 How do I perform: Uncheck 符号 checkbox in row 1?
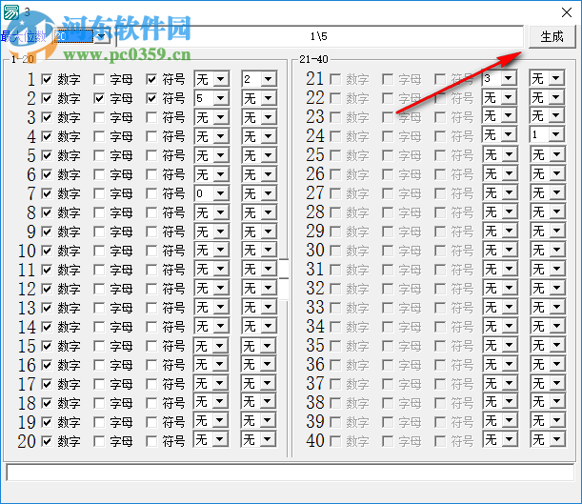pos(151,79)
